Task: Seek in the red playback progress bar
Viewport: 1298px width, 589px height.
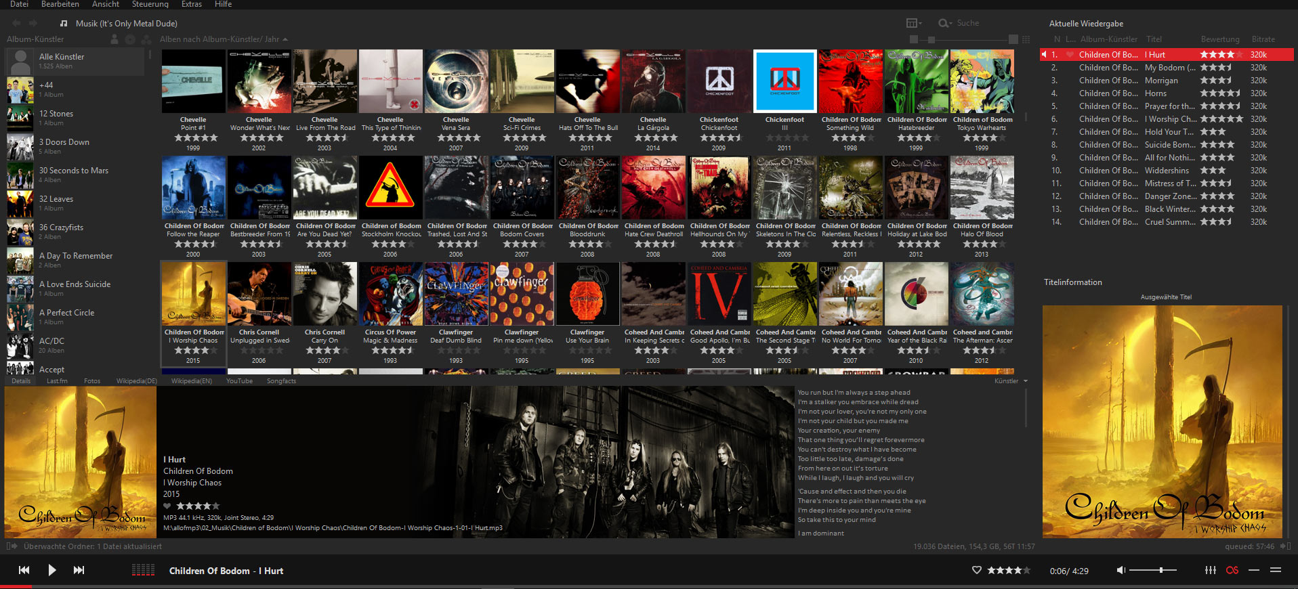Action: [649, 586]
